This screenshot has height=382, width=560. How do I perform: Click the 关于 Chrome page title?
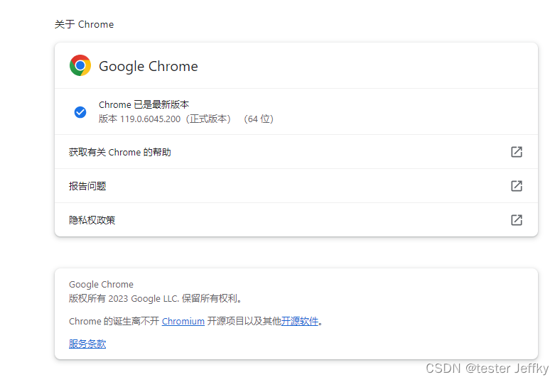pos(85,24)
